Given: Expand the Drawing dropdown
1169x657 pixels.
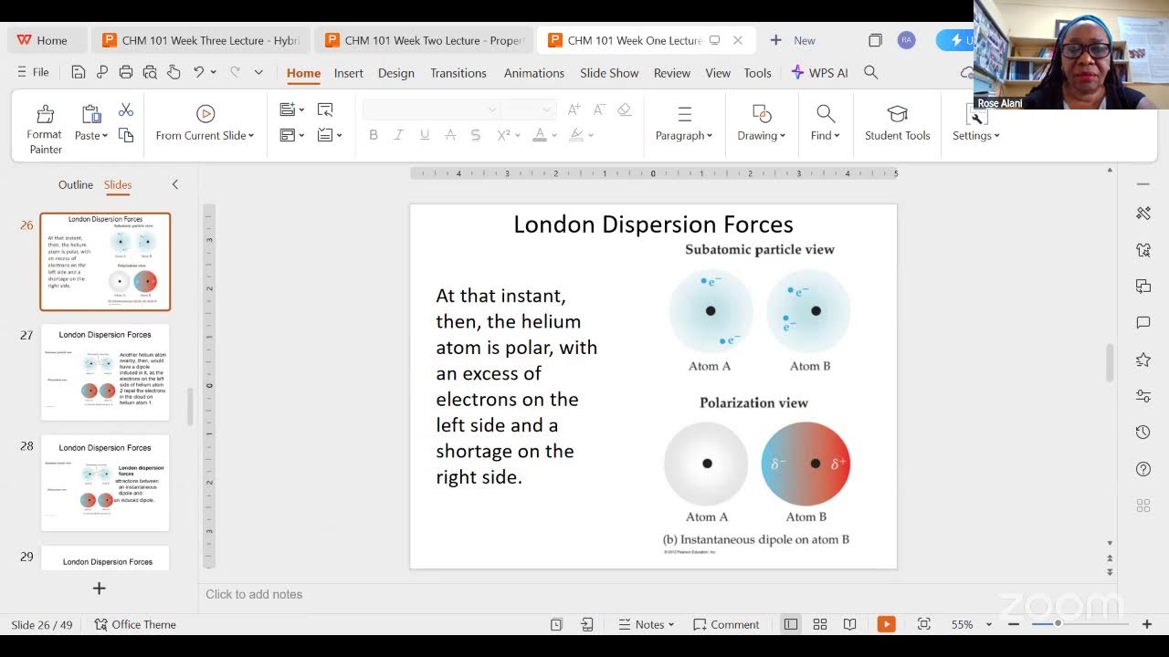Looking at the screenshot, I should [762, 135].
